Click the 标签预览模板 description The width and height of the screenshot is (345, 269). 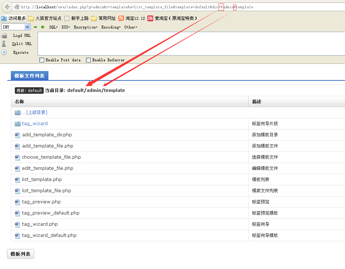point(265,213)
